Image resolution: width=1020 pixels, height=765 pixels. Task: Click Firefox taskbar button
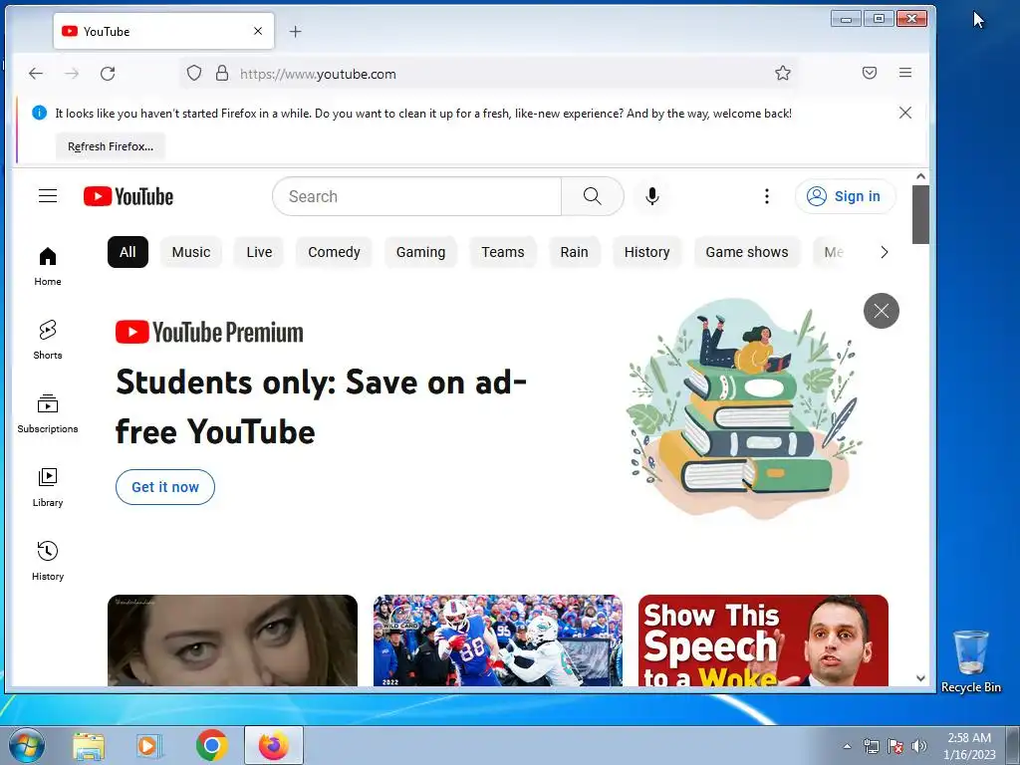(274, 745)
